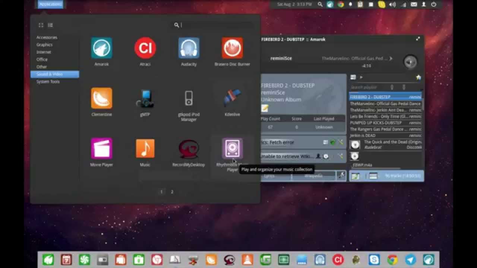Select the Graphics category

tap(55, 45)
